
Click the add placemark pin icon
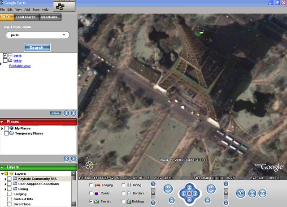240,193
